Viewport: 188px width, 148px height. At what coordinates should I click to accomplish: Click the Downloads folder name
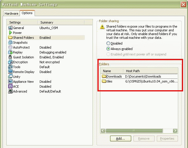[x=114, y=76]
